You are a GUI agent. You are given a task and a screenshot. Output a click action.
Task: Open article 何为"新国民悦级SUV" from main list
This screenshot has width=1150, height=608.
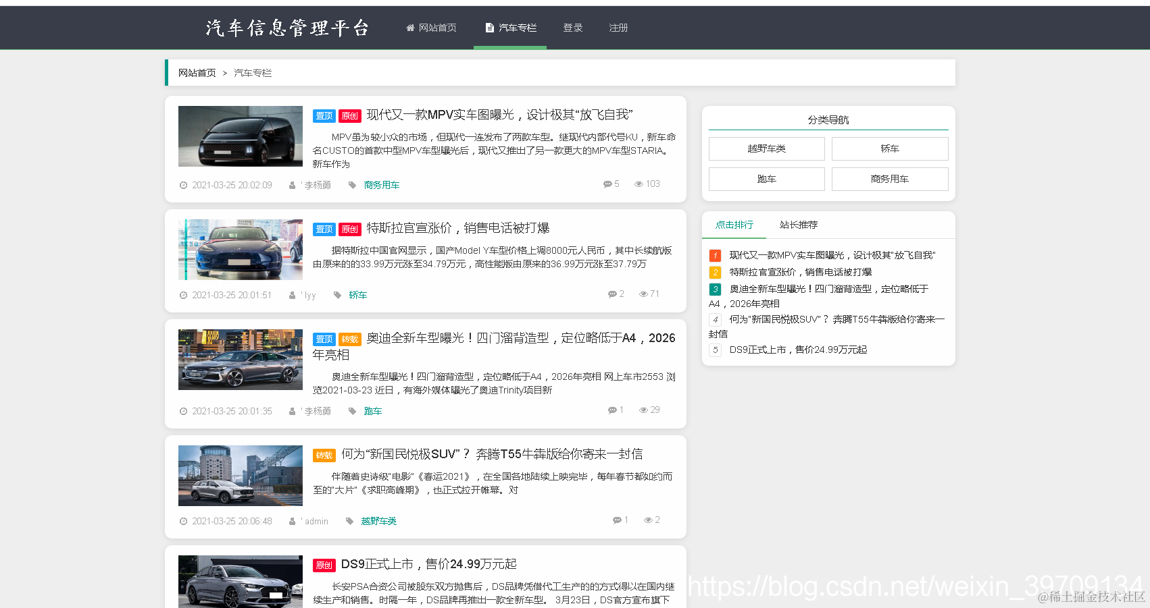pos(492,454)
